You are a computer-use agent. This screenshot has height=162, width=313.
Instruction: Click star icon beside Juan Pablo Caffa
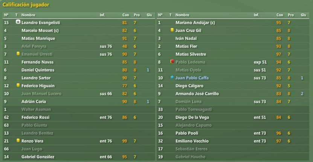172,77
